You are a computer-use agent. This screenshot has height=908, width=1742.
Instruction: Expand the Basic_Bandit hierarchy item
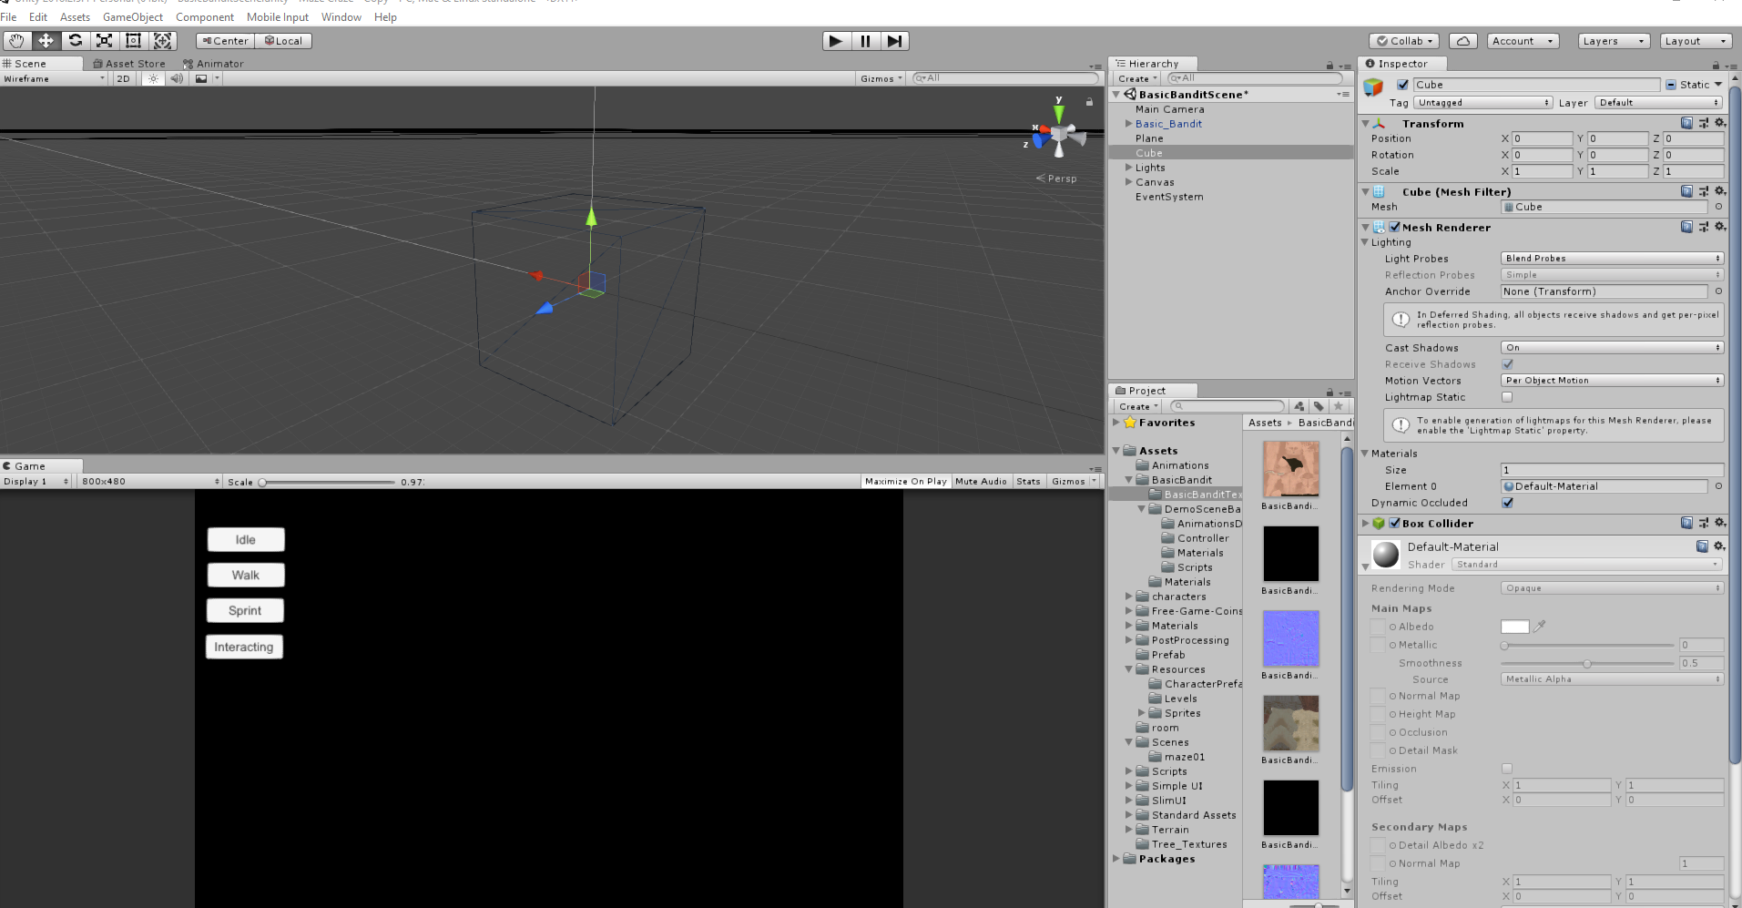1128,124
